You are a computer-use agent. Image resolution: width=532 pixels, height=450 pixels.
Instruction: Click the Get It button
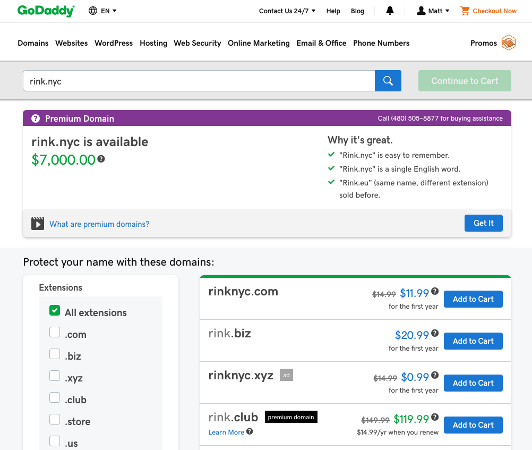point(484,223)
